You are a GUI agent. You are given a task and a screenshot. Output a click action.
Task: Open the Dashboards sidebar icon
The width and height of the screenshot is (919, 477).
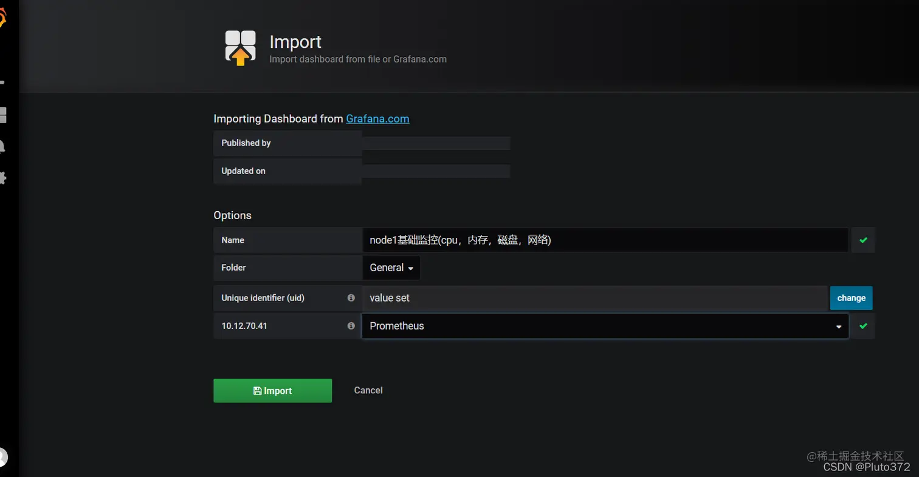tap(3, 115)
